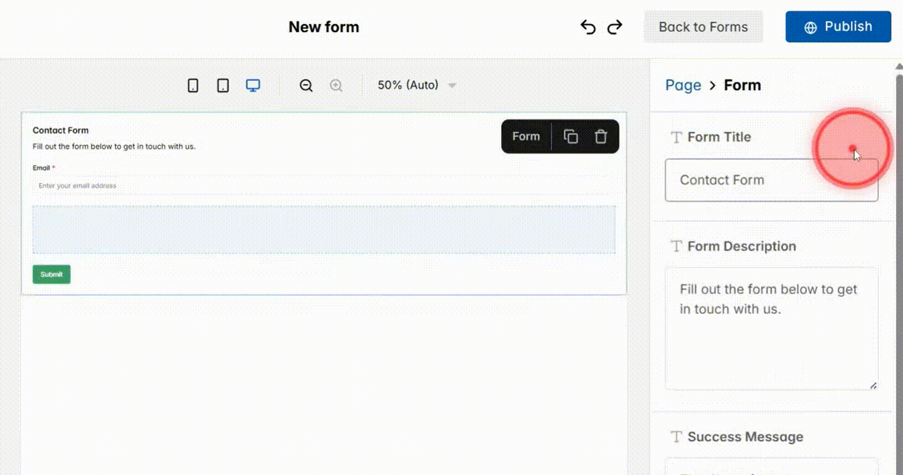The image size is (903, 475).
Task: Switch to mobile preview mode
Action: point(193,85)
